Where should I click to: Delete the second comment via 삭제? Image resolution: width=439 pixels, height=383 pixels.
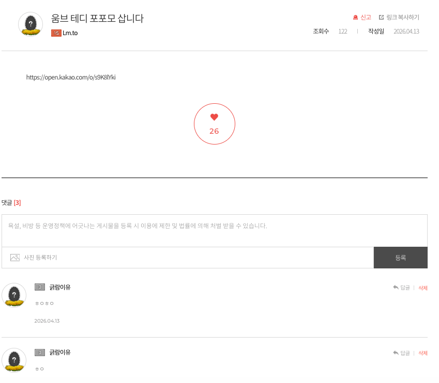point(422,353)
